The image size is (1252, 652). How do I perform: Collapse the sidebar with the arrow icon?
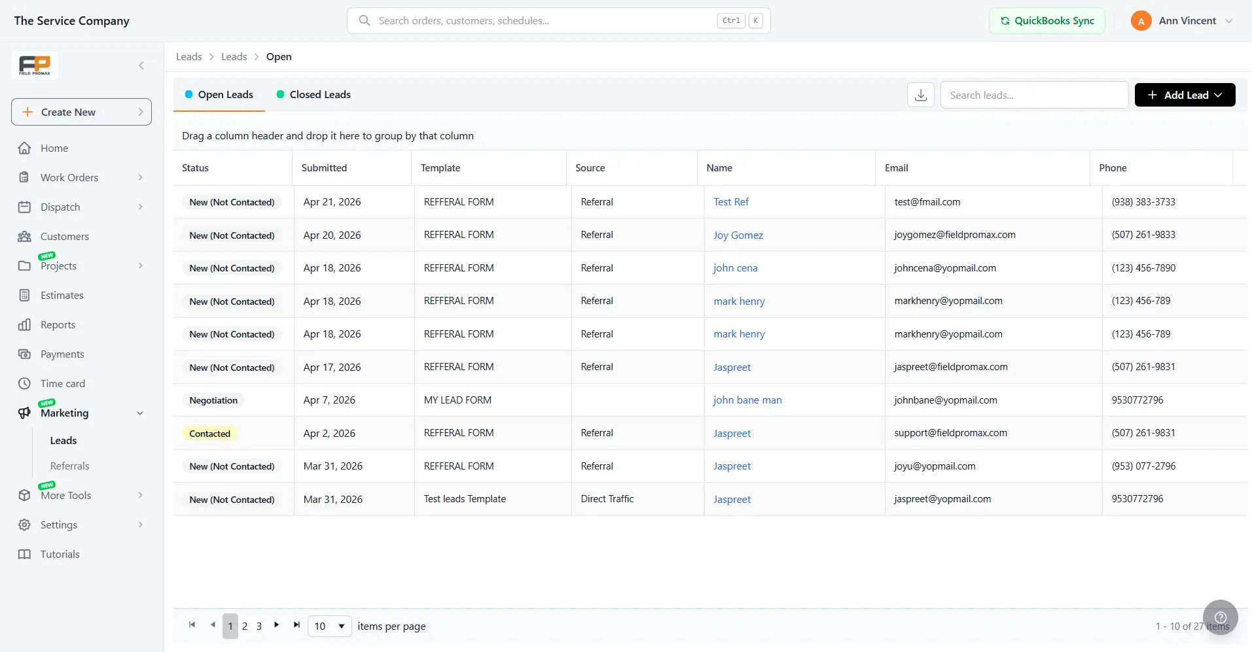[141, 65]
